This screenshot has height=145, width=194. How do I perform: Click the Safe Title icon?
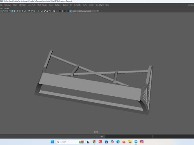point(6,11)
